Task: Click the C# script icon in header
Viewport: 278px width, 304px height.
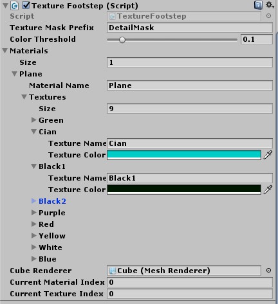Action: (x=15, y=6)
